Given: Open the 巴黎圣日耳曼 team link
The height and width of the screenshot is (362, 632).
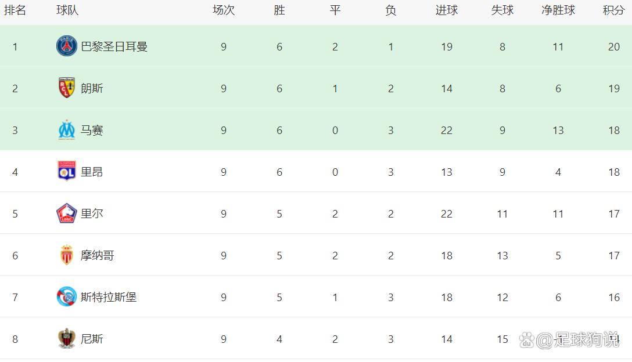Looking at the screenshot, I should coord(114,46).
